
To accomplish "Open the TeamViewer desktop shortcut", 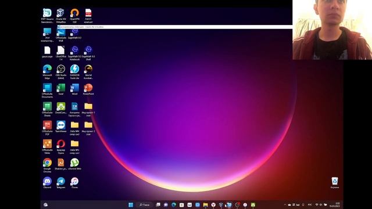I will pos(60,127).
